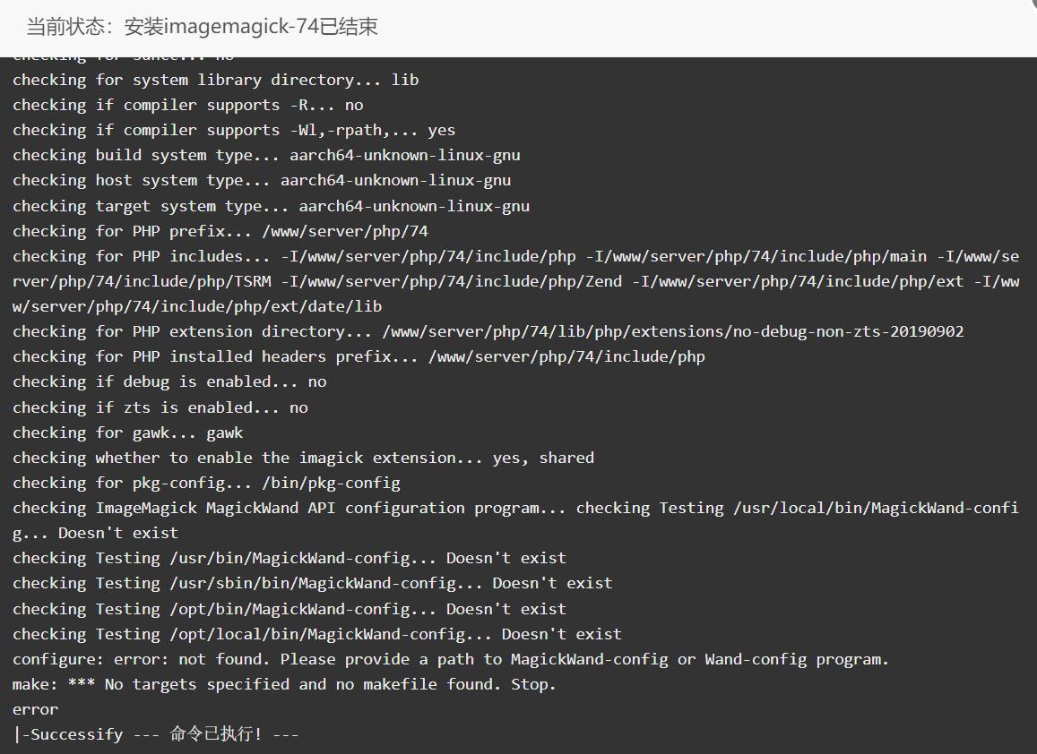Click the 'if debug is enabled' line
This screenshot has width=1037, height=754.
[x=169, y=382]
